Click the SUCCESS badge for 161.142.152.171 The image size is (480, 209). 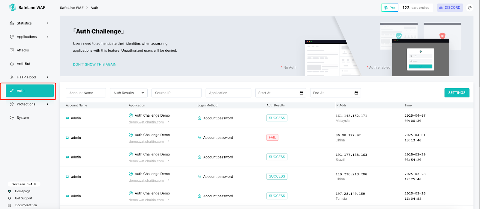[277, 118]
